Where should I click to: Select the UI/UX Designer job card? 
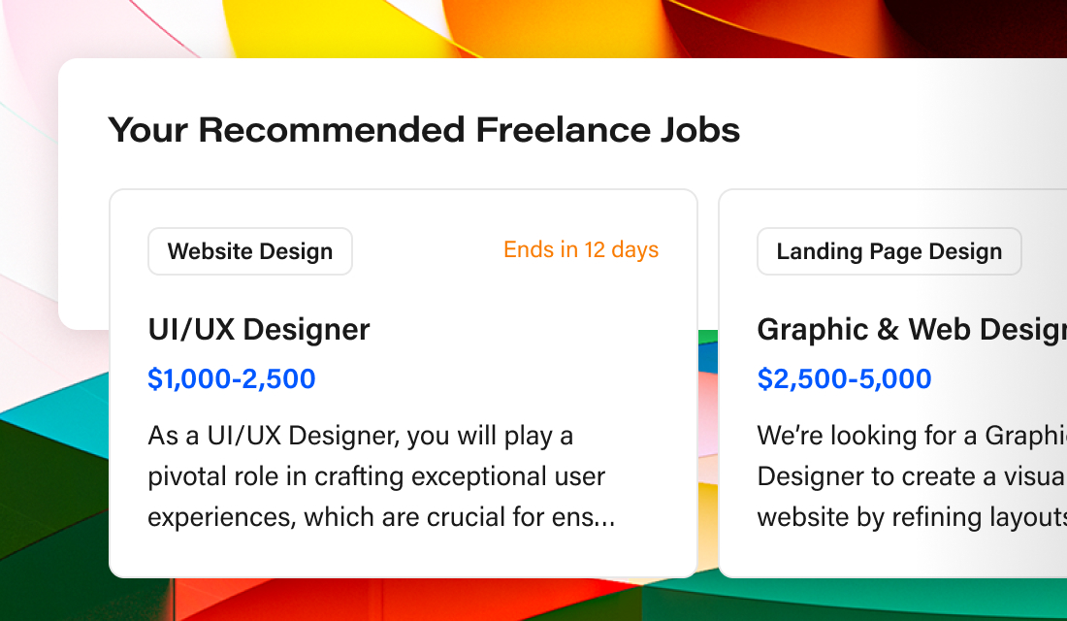coord(404,383)
